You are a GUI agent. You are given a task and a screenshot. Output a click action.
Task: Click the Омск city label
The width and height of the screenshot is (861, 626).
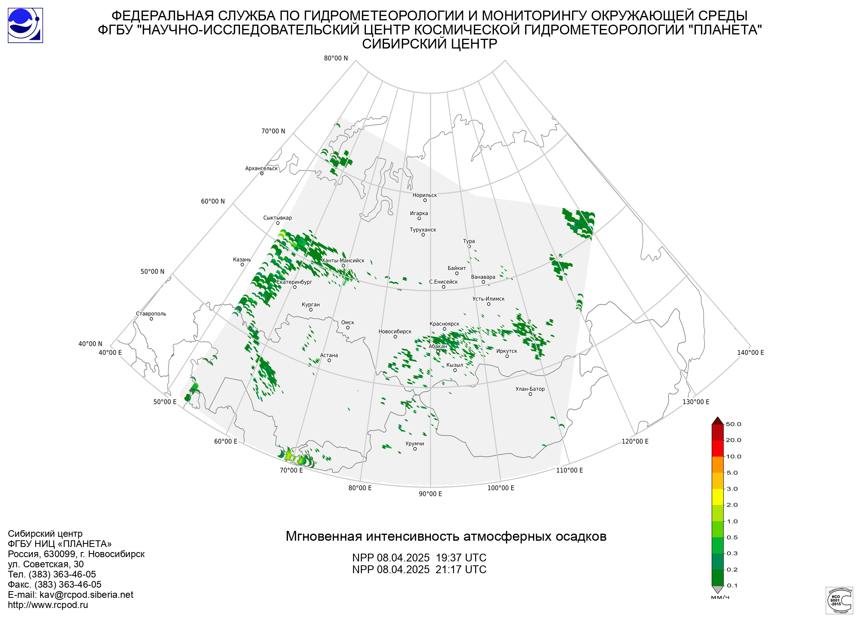348,323
